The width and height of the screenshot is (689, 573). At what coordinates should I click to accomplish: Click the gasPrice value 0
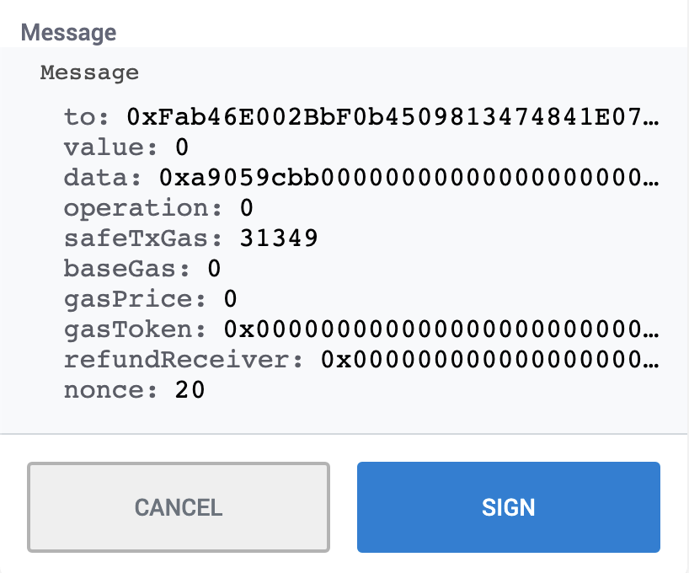(x=229, y=299)
